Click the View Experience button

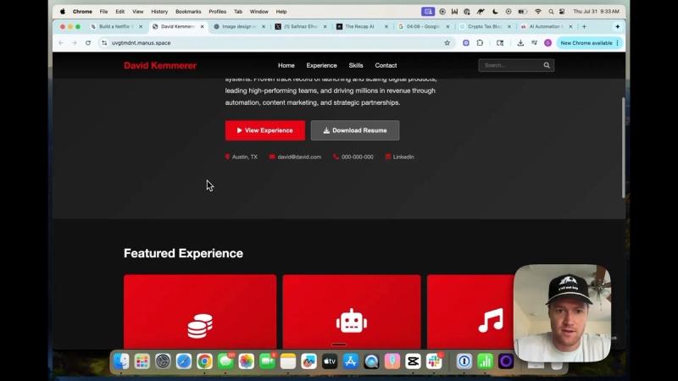[x=265, y=130]
